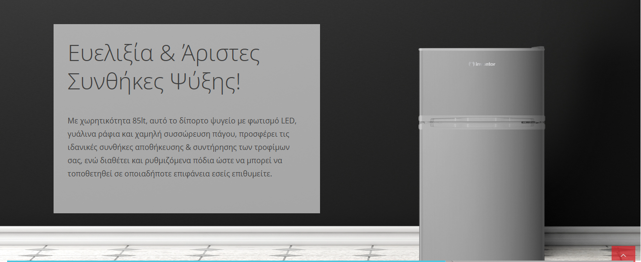641x262 pixels.
Task: Click the last paragraph line ending "επιθυμείτε."
Action: pyautogui.click(x=170, y=174)
